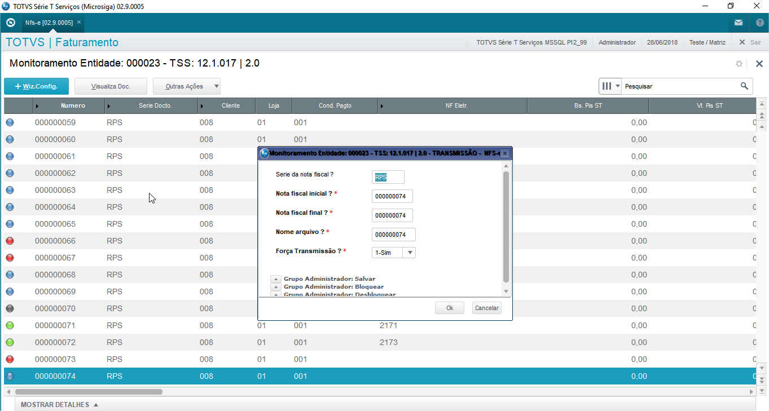This screenshot has width=769, height=411.
Task: Click the Teste / Matriz company label
Action: (x=707, y=42)
